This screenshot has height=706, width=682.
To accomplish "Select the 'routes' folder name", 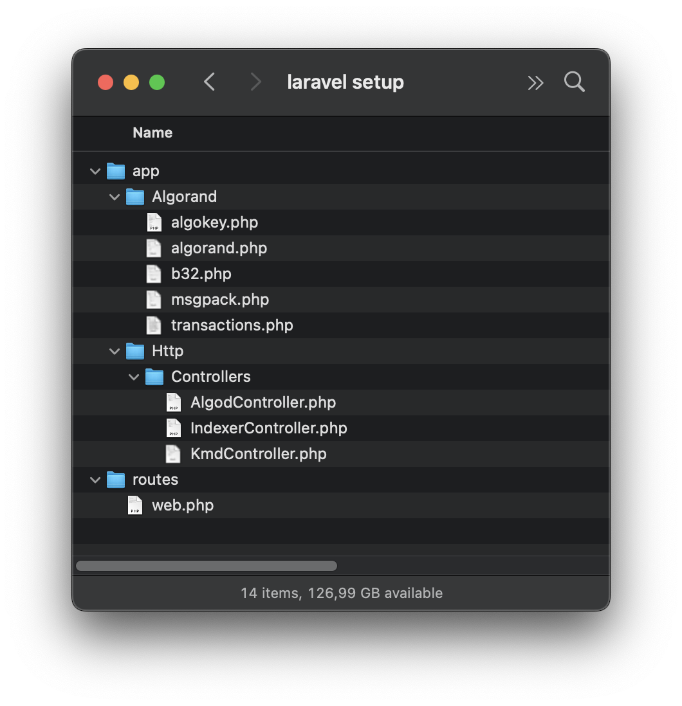I will tap(156, 480).
